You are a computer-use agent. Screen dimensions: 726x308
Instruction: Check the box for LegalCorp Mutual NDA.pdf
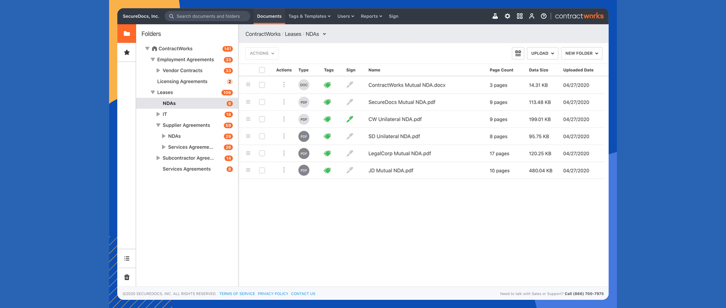point(262,153)
